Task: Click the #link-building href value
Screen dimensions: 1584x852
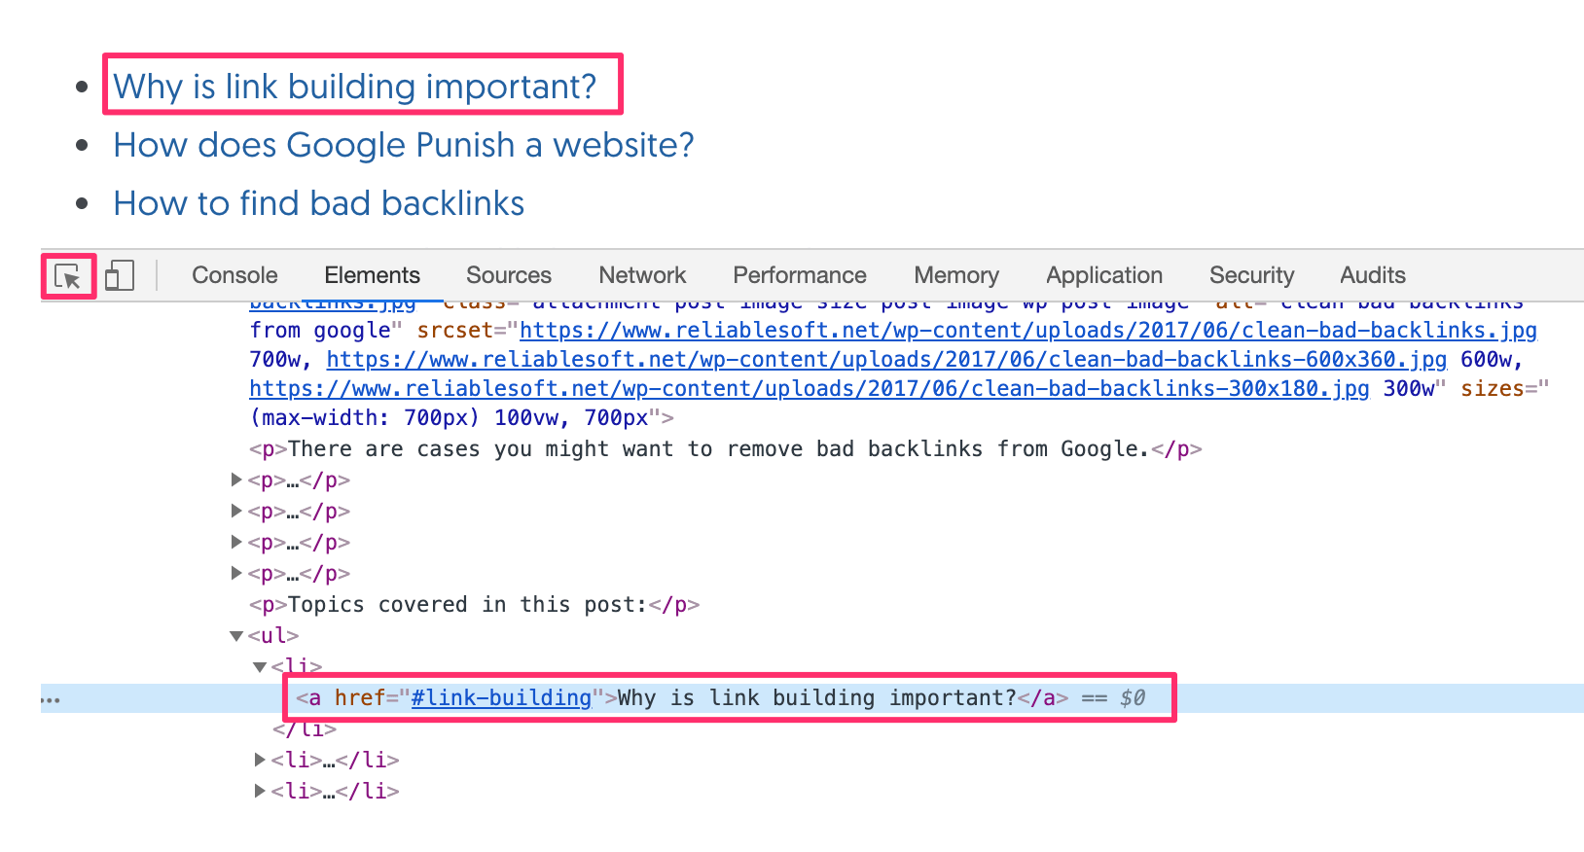Action: coord(501,698)
